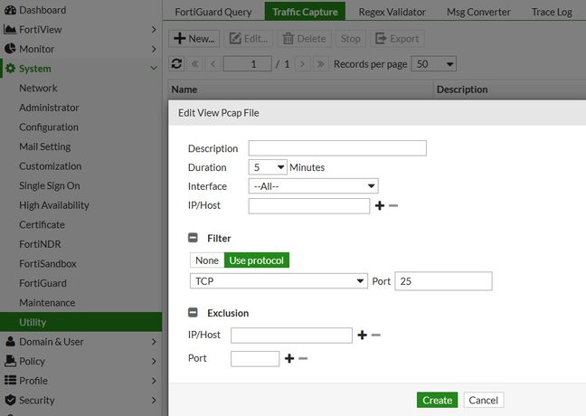This screenshot has width=586, height=416.
Task: Open the Interface --All-- dropdown
Action: pyautogui.click(x=313, y=185)
